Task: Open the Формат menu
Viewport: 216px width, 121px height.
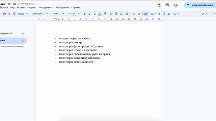Action: click(32, 7)
